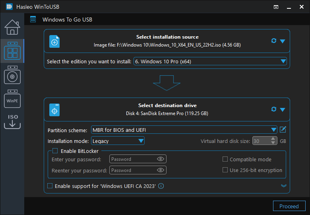Image resolution: width=310 pixels, height=215 pixels.
Task: Enable support for 'Windows UEFI CA 2023'
Action: [x=50, y=186]
